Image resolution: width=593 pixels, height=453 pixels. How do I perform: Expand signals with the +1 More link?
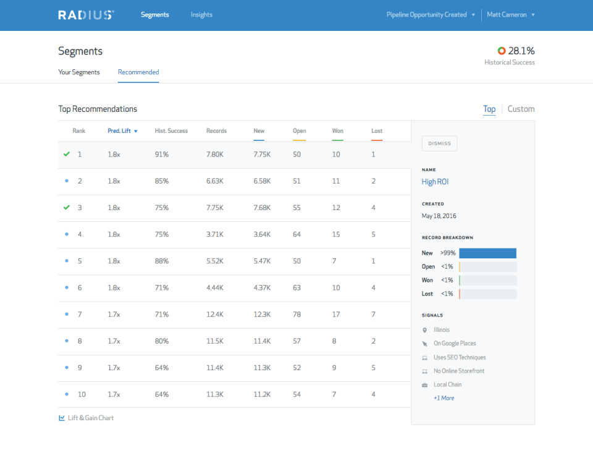[x=444, y=397]
